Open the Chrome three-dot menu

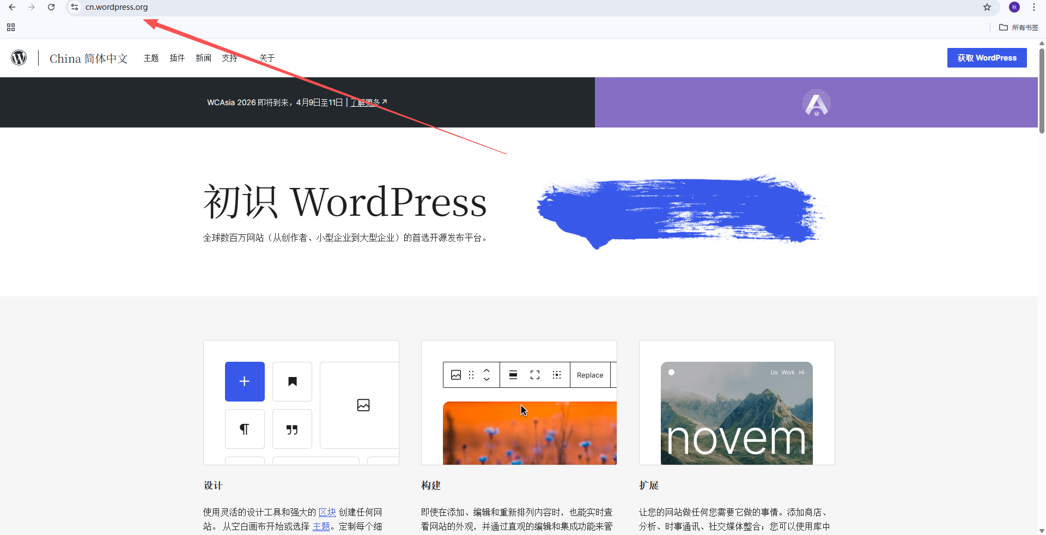[1033, 7]
